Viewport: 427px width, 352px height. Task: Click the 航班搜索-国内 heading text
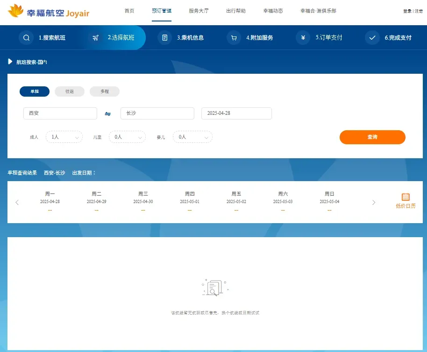pos(32,62)
